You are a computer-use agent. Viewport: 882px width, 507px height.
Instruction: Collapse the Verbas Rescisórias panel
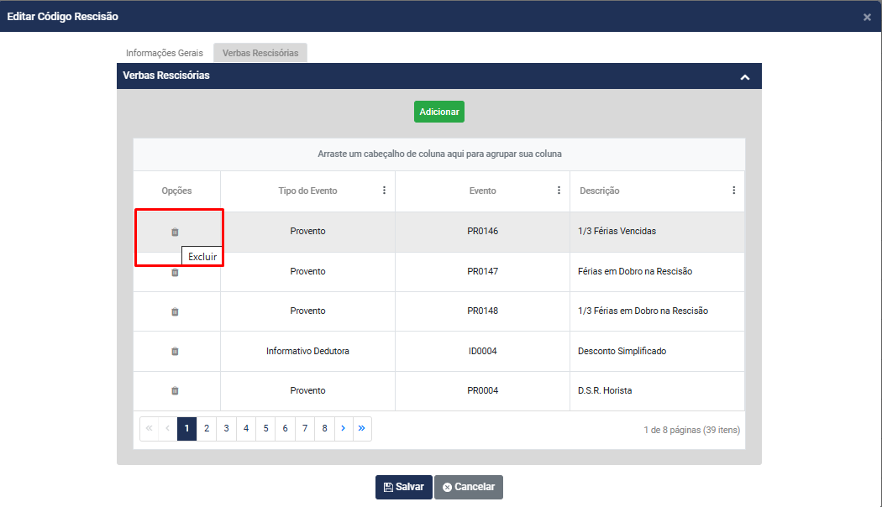pyautogui.click(x=744, y=76)
